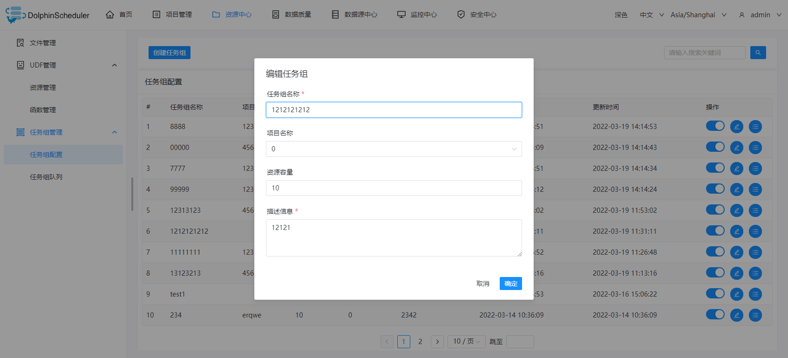Viewport: 788px width, 358px height.
Task: Select 任务组队列 in the sidebar
Action: (x=46, y=177)
